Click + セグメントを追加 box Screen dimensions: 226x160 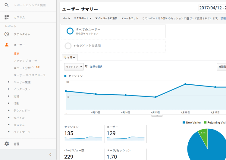(113, 46)
